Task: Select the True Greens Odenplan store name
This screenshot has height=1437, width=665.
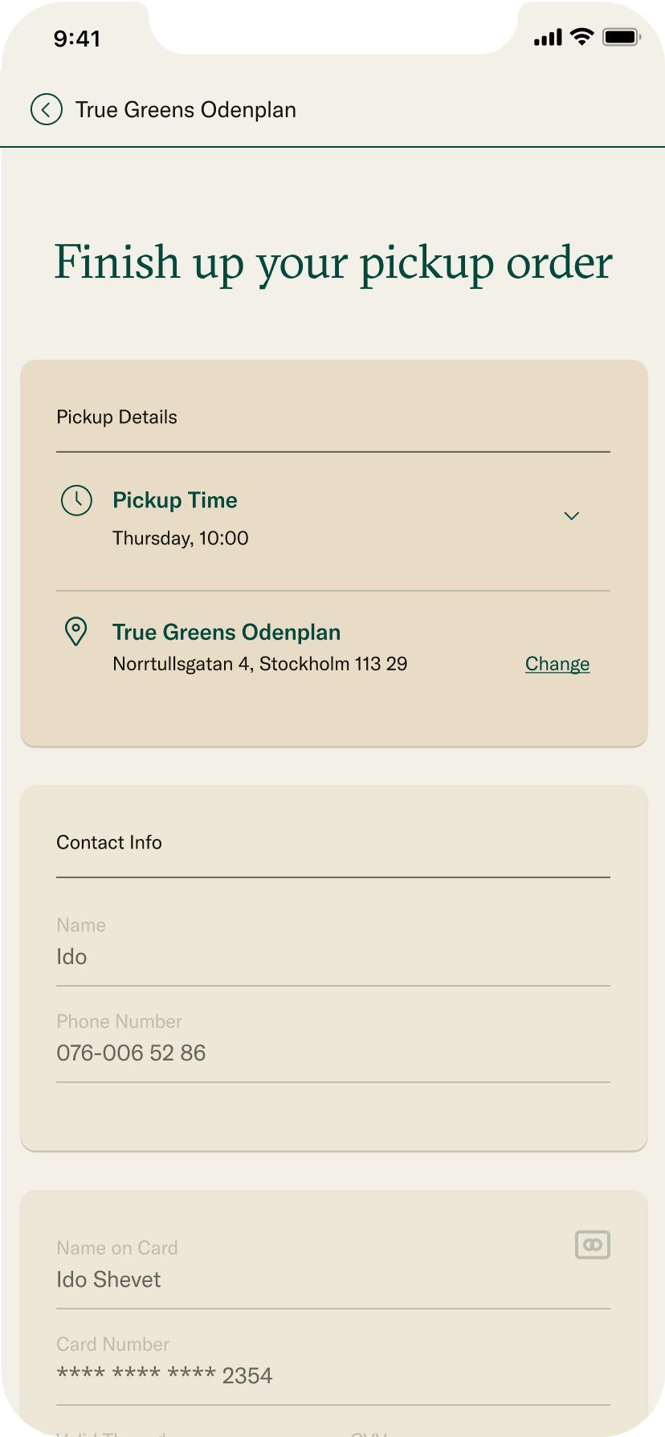Action: (226, 633)
